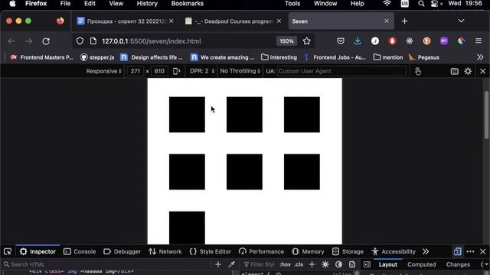Add a new style rule
The image size is (490, 275).
click(x=312, y=264)
